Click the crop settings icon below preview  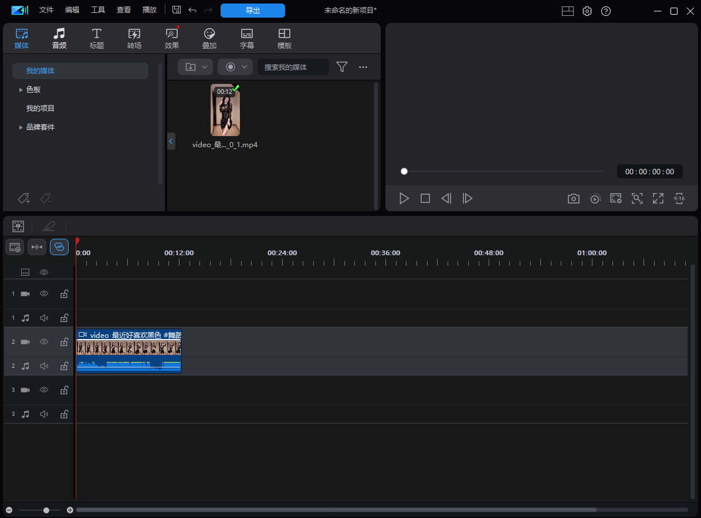(616, 198)
